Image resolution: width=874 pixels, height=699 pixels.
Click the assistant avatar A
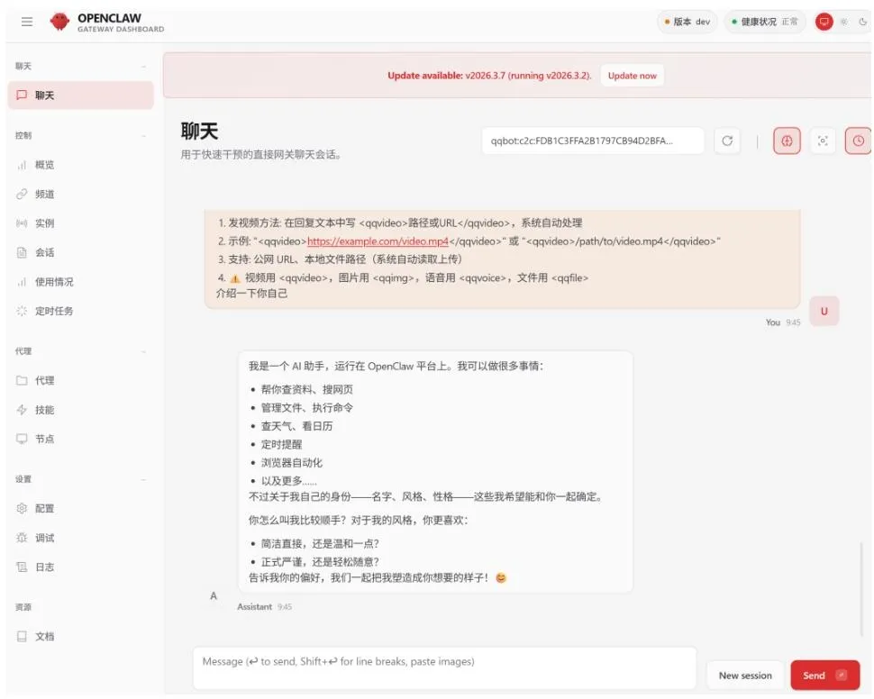point(214,596)
